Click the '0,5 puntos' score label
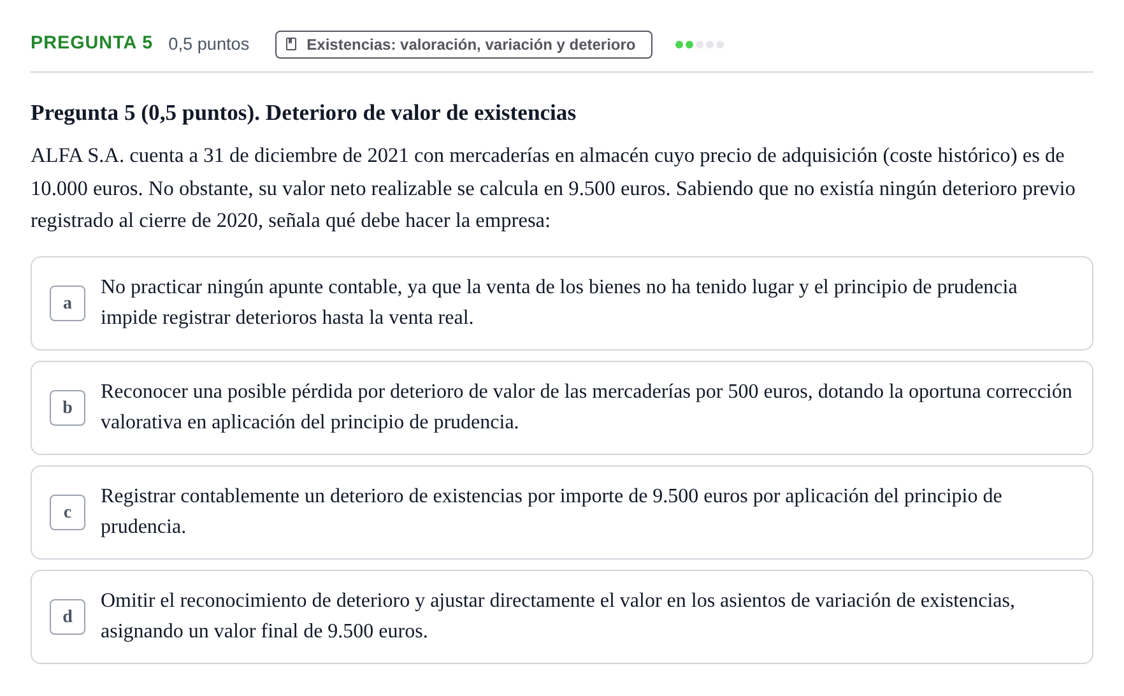1124x696 pixels. click(209, 44)
